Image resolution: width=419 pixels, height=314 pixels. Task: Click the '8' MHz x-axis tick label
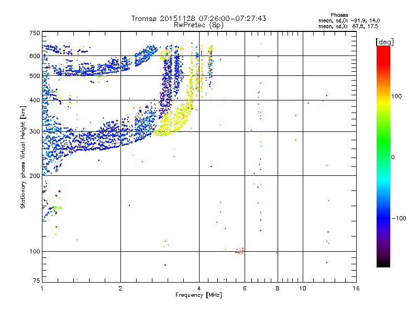pyautogui.click(x=278, y=288)
